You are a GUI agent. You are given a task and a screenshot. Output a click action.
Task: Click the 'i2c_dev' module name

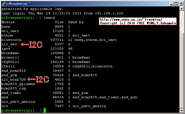[9, 44]
